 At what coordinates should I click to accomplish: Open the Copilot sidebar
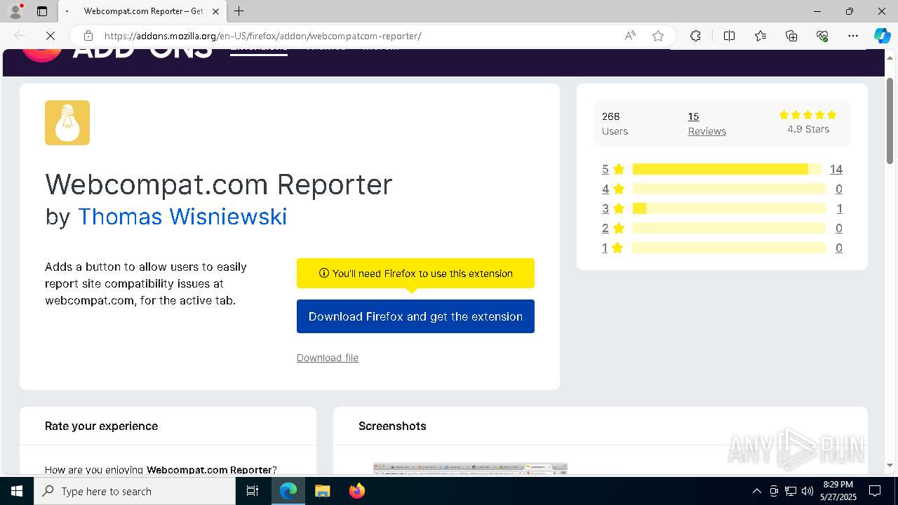pos(882,36)
